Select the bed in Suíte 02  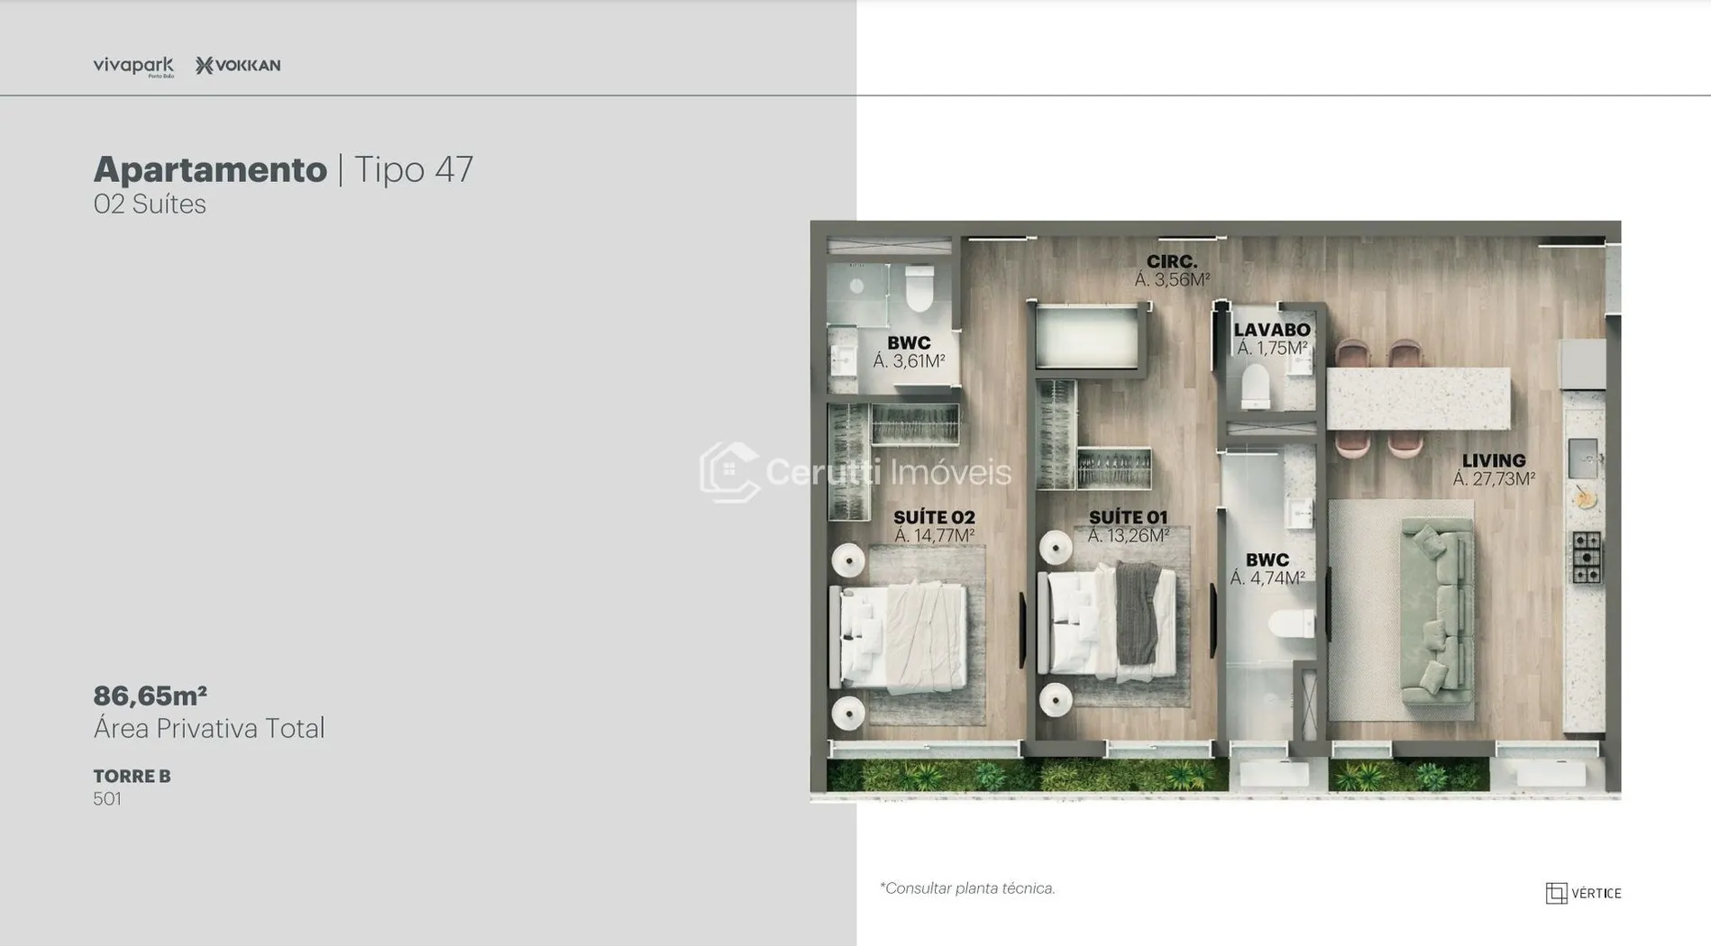[x=903, y=636]
